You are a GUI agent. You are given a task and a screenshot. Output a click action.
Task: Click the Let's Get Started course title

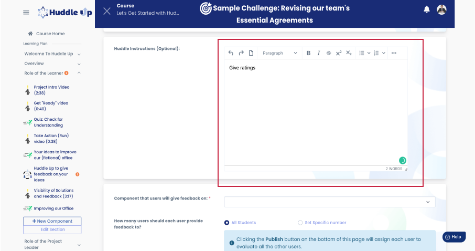pos(148,13)
